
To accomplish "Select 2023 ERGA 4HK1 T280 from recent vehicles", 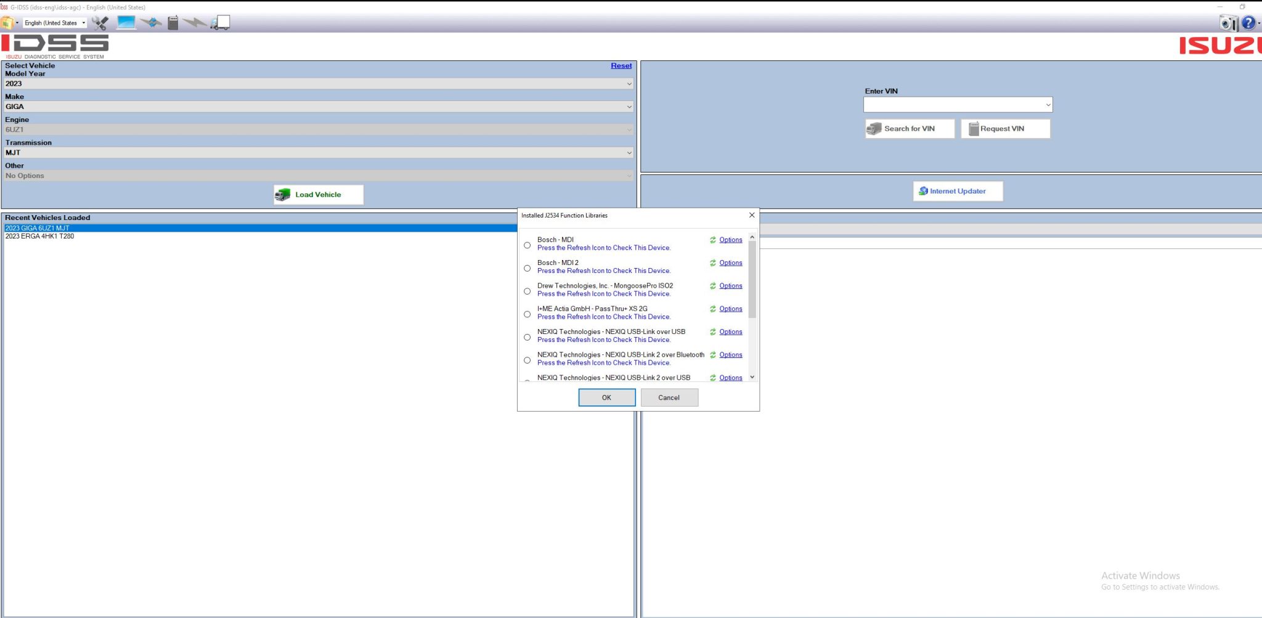I will coord(39,236).
